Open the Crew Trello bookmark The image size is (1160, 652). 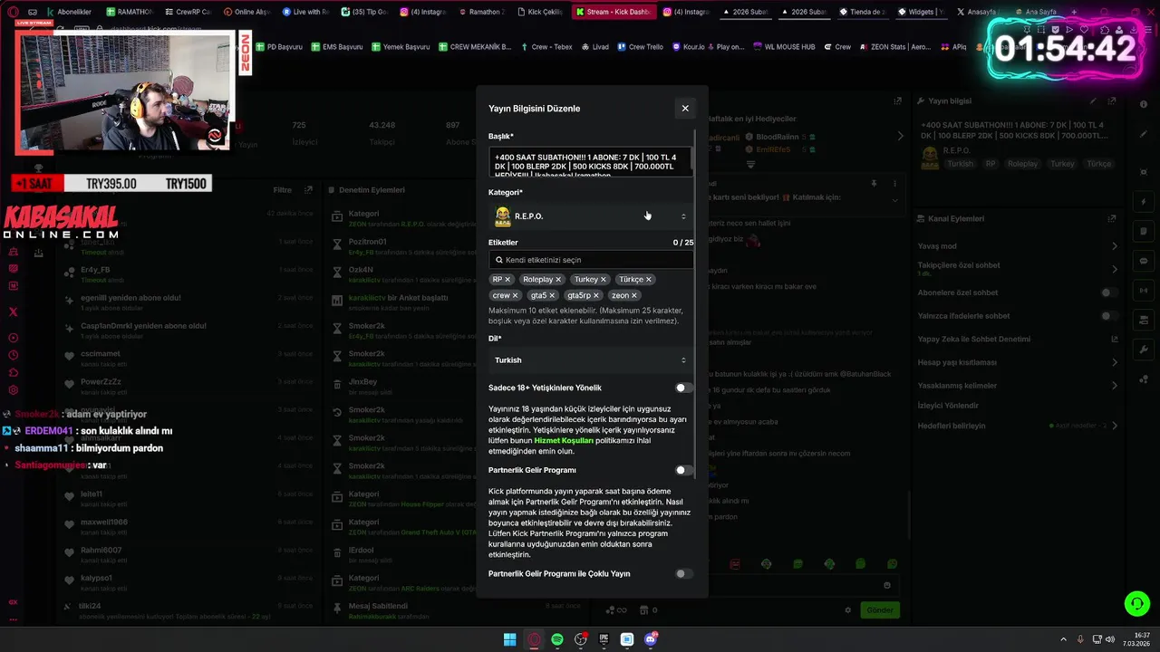(x=640, y=46)
